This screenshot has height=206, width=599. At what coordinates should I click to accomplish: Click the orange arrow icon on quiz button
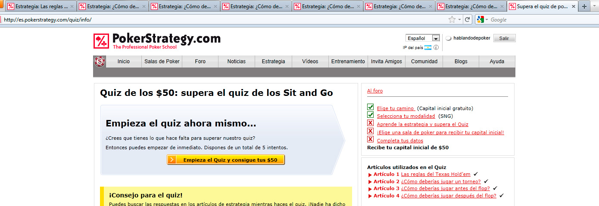click(x=172, y=160)
